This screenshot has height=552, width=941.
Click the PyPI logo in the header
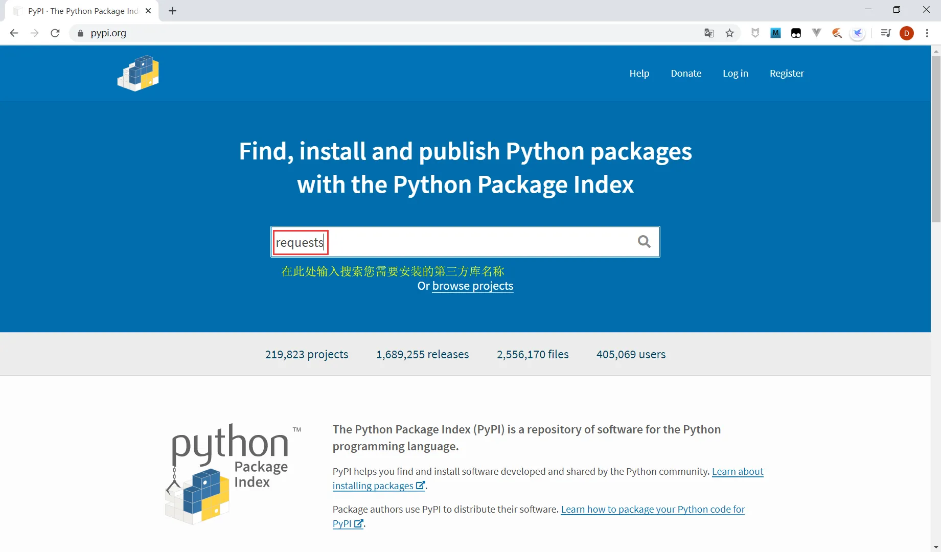click(138, 73)
